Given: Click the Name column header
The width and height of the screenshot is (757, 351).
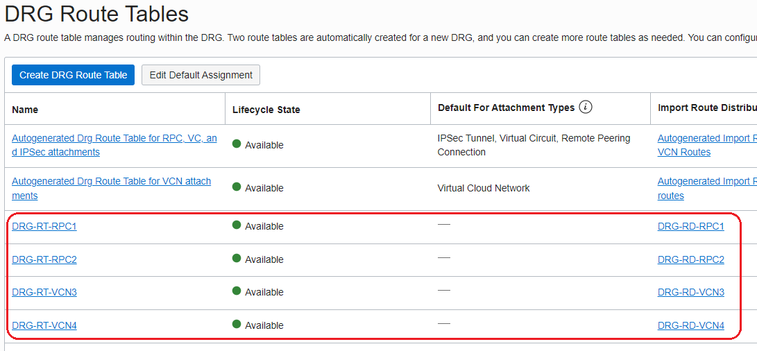Looking at the screenshot, I should coord(25,110).
